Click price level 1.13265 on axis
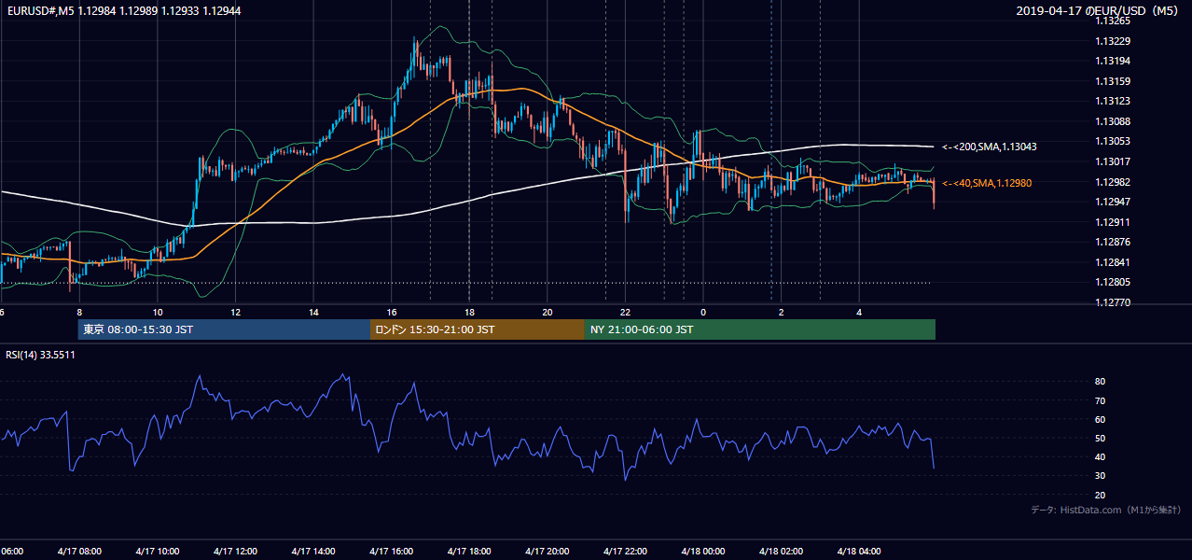1192x560 pixels. (x=1114, y=21)
